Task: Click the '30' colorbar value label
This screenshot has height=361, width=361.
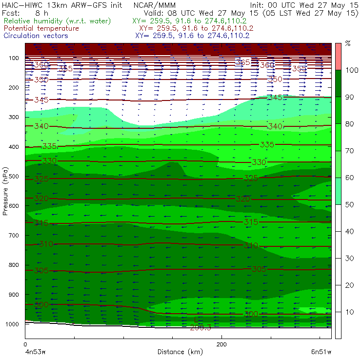Action: [x=349, y=259]
